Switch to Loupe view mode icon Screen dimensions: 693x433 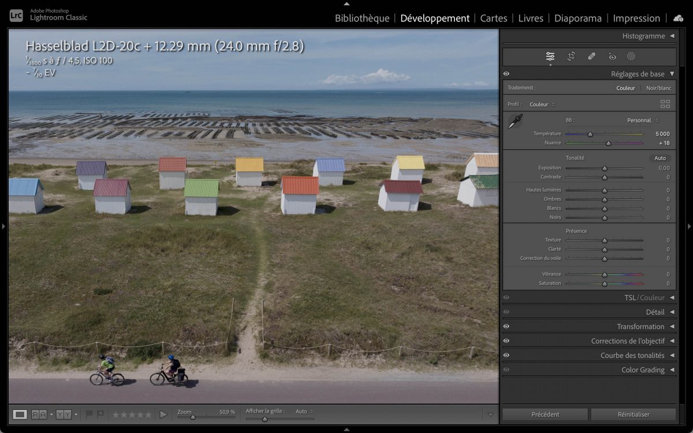(x=20, y=415)
